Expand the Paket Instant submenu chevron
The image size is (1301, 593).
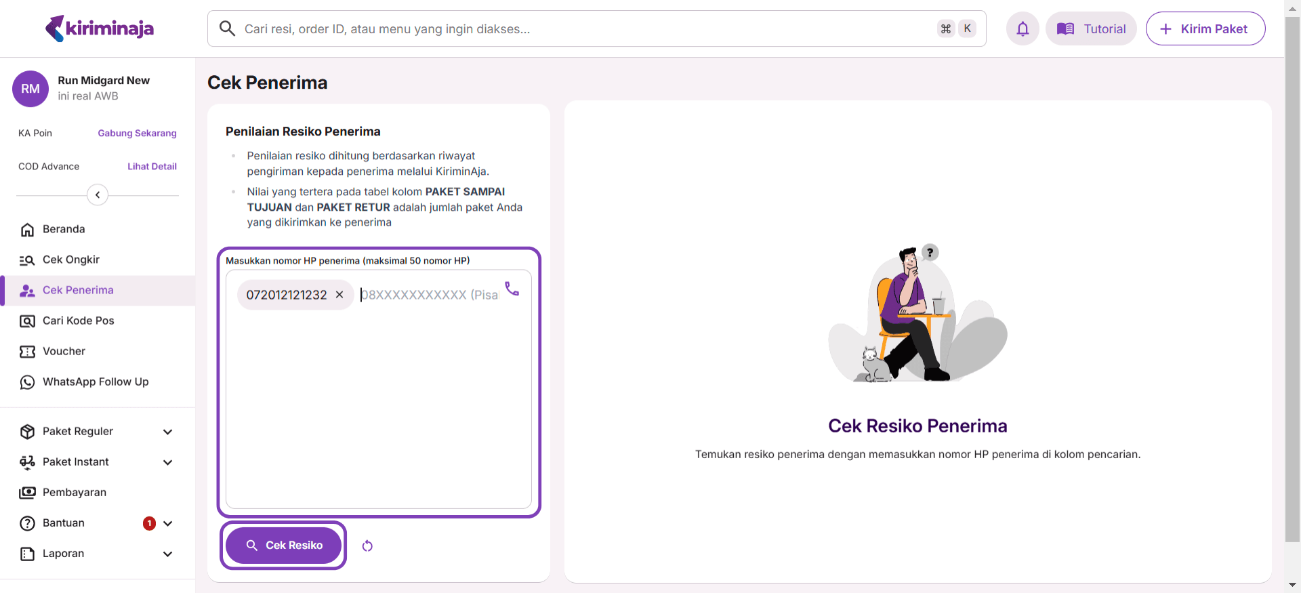pos(168,462)
